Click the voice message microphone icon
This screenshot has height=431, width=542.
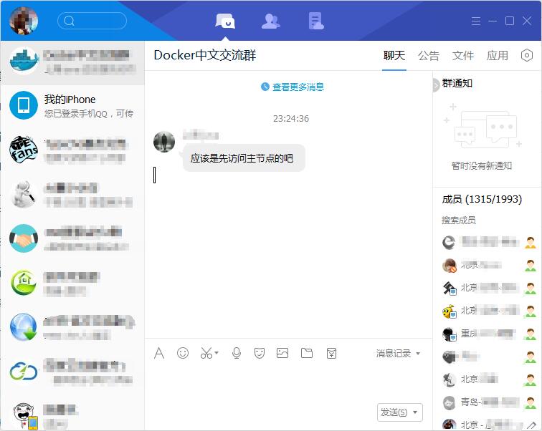(237, 353)
